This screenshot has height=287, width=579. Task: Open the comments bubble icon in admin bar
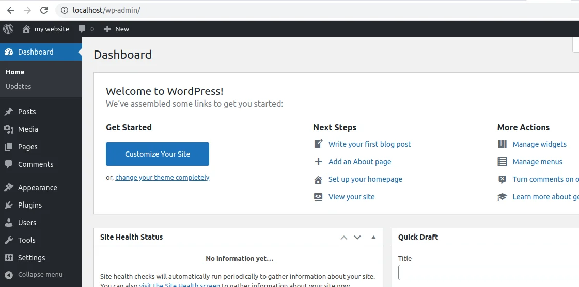point(82,29)
